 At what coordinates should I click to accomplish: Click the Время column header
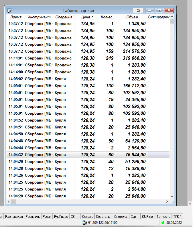coord(16,17)
